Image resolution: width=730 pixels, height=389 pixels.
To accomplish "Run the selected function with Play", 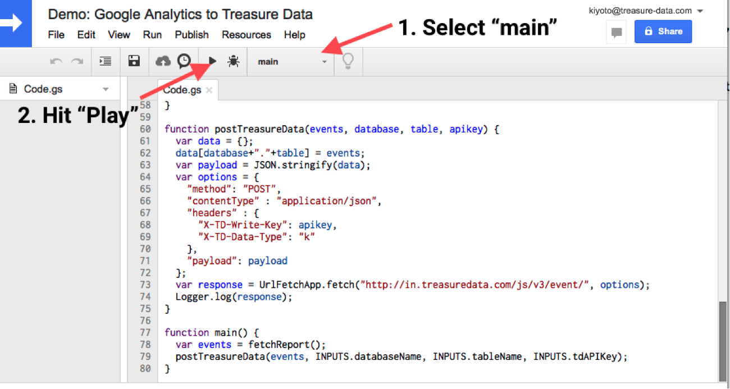I will pos(213,61).
